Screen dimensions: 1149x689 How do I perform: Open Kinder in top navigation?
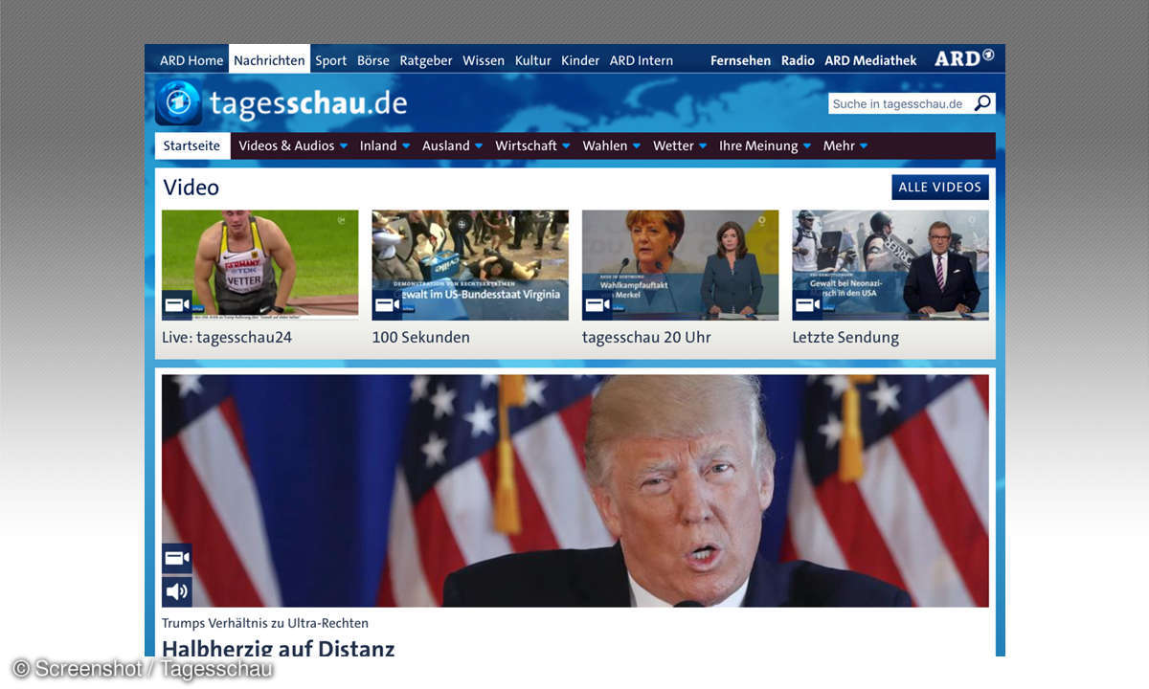click(580, 60)
